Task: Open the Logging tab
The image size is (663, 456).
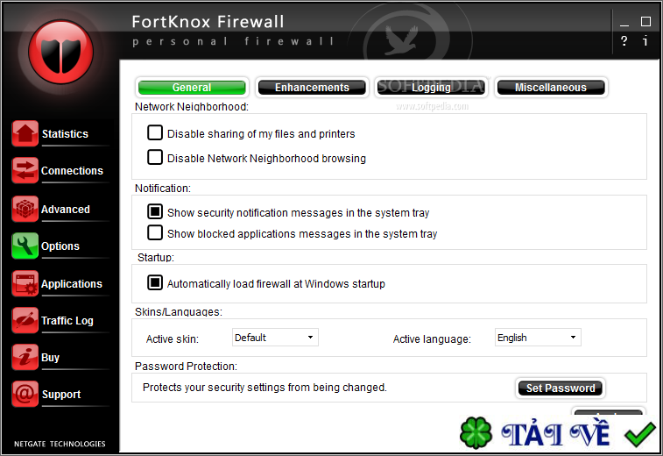Action: [431, 87]
